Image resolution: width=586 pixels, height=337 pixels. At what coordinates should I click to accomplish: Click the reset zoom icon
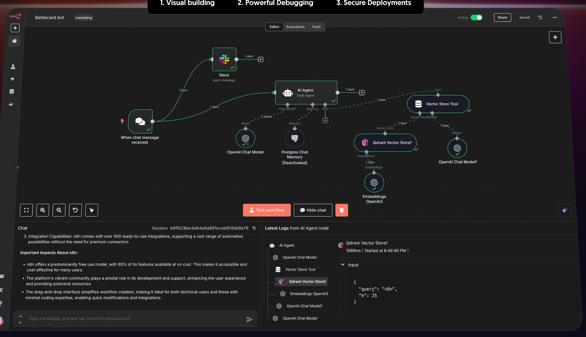pyautogui.click(x=75, y=210)
